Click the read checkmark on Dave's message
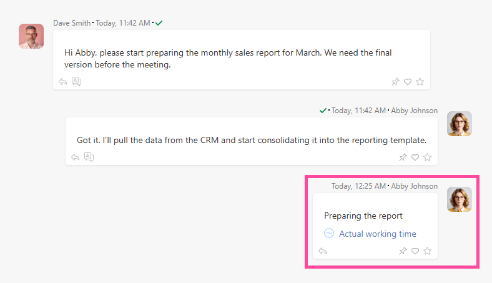Image resolution: width=492 pixels, height=283 pixels. click(x=159, y=23)
